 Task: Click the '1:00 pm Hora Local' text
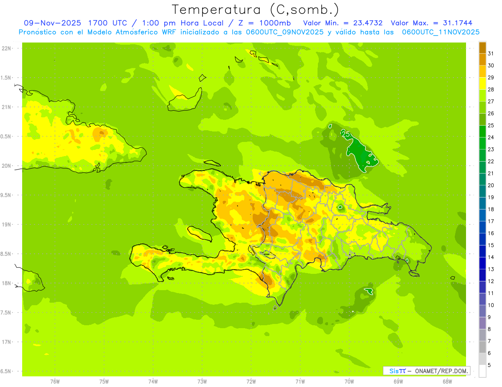tap(183, 23)
